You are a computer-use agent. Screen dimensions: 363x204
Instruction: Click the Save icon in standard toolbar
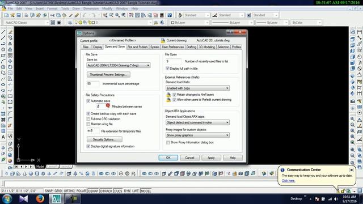pos(19,15)
